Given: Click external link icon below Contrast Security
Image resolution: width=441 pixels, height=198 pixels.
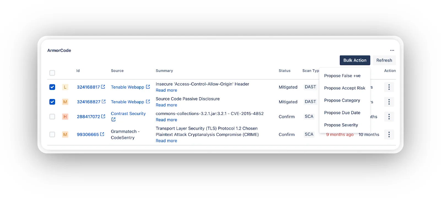Looking at the screenshot, I should [113, 119].
